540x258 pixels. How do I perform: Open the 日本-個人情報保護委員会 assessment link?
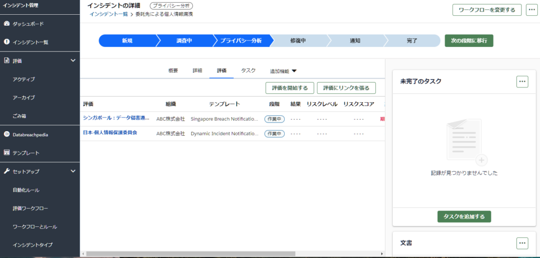(110, 133)
